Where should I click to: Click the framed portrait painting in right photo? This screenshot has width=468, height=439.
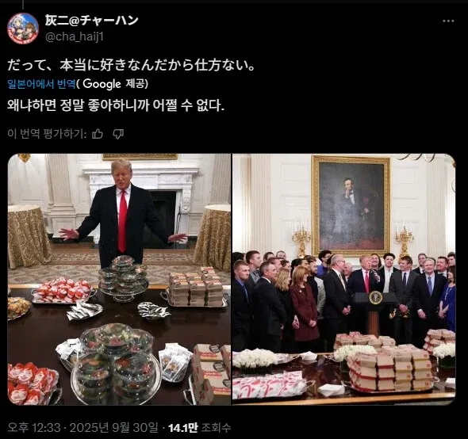[x=351, y=206]
